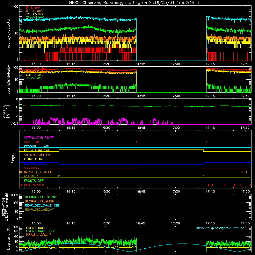The width and height of the screenshot is (255, 255).
Task: Select the ECLIPSE_FLAG label
Action: point(35,164)
